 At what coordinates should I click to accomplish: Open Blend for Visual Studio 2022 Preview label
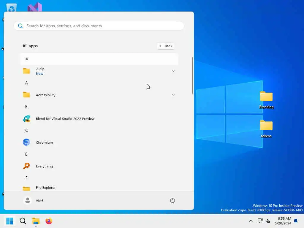(x=65, y=119)
